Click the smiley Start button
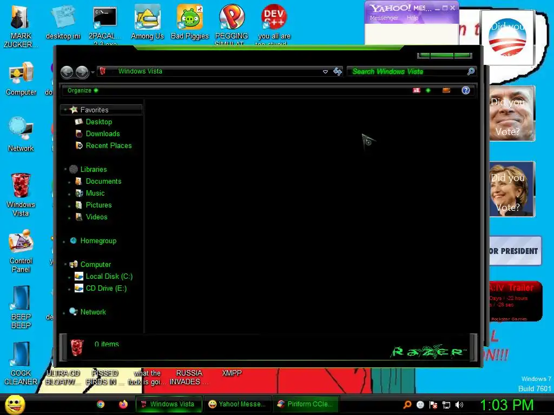Screen dimensions: 554x415 tap(15, 404)
